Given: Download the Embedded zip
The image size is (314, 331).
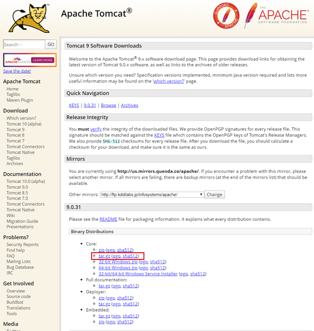Looking at the screenshot, I should 102,322.
